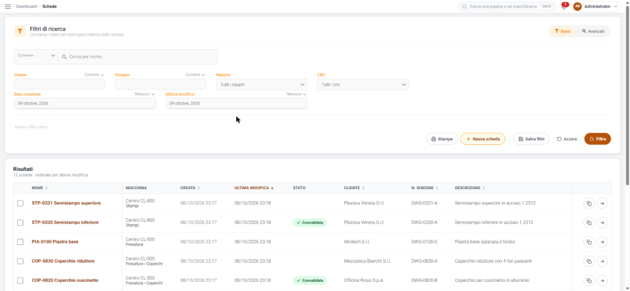Select checkbox for STP-0330 Semistampo inferiore
630x291 pixels.
[x=20, y=222]
